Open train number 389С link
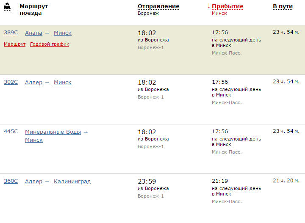Screen dimensions: 305x223 (x=11, y=33)
